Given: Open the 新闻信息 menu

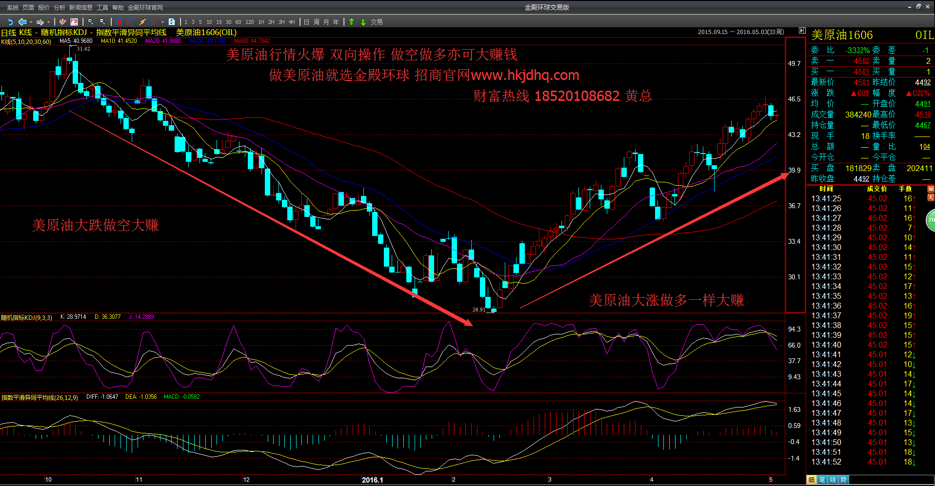Looking at the screenshot, I should point(81,7).
